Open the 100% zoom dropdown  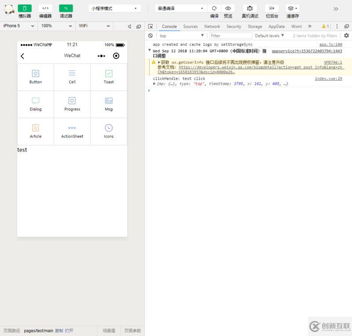click(x=56, y=26)
